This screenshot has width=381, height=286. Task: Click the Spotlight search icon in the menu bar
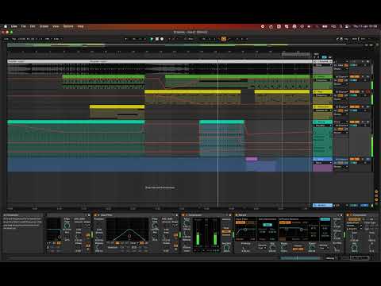coord(341,26)
